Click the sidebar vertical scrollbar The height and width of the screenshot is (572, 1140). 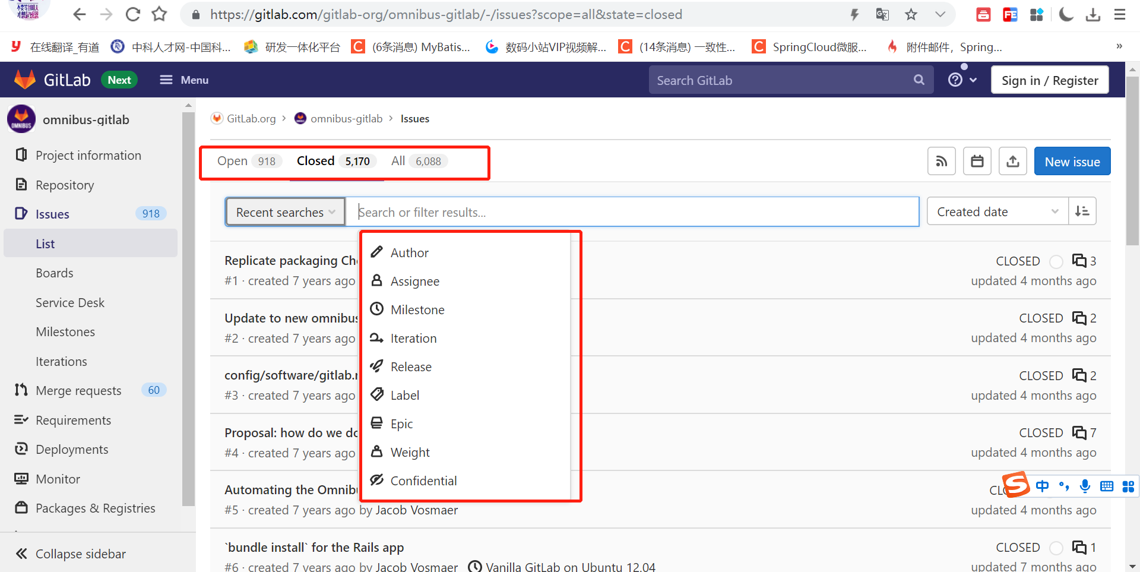[188, 309]
